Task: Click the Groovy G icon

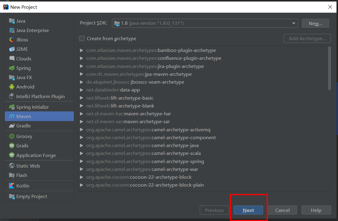Action: [12, 136]
